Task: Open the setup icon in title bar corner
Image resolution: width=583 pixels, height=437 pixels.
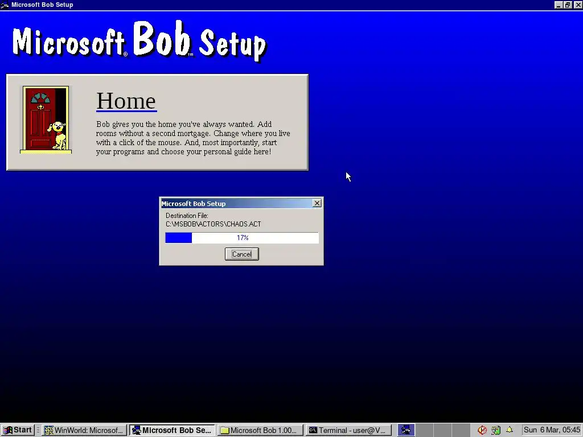Action: coord(5,5)
